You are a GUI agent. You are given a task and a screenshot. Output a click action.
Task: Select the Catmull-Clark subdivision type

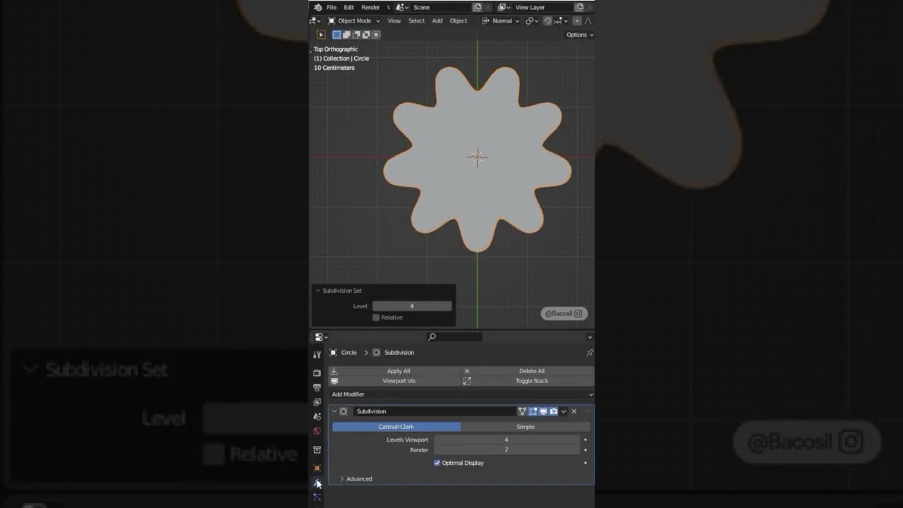[396, 427]
